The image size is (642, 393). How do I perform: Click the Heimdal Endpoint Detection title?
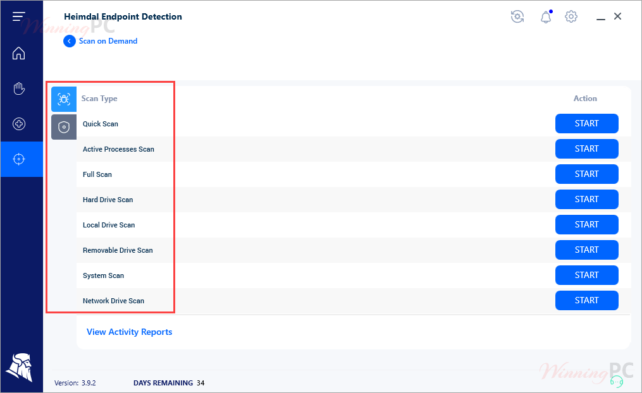tap(123, 17)
